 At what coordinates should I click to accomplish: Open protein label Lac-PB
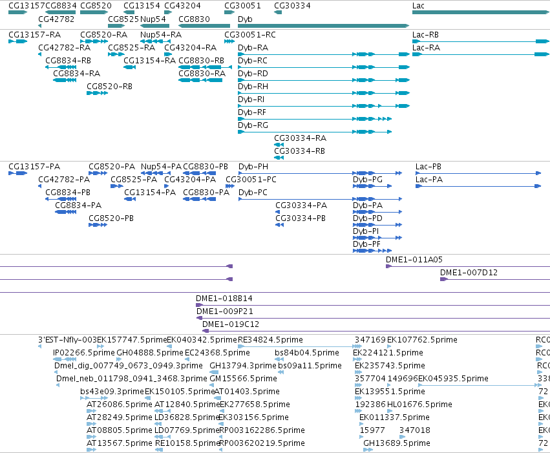[x=428, y=167]
